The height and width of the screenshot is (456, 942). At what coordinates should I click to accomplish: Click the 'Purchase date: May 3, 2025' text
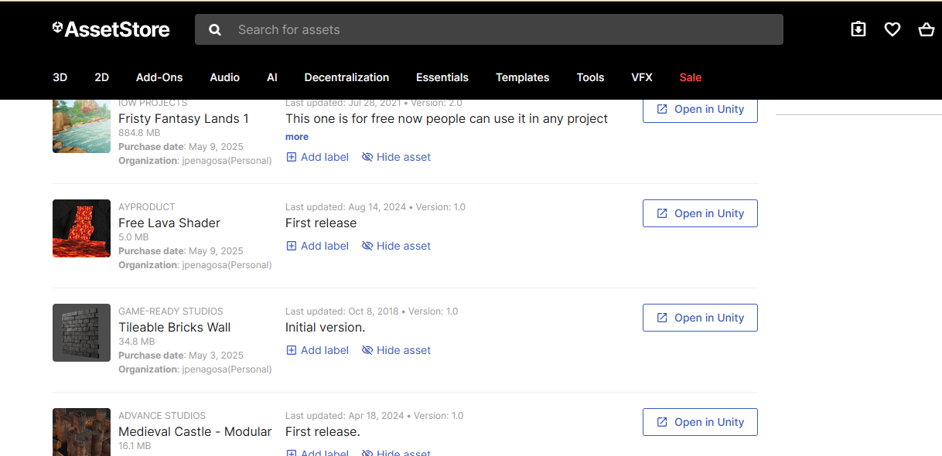[x=181, y=356]
